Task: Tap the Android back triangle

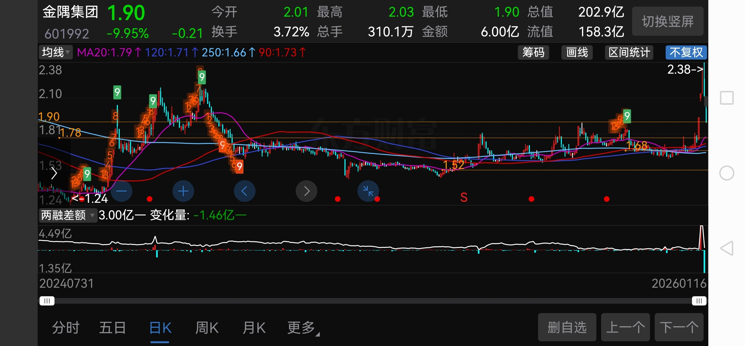Action: (727, 248)
